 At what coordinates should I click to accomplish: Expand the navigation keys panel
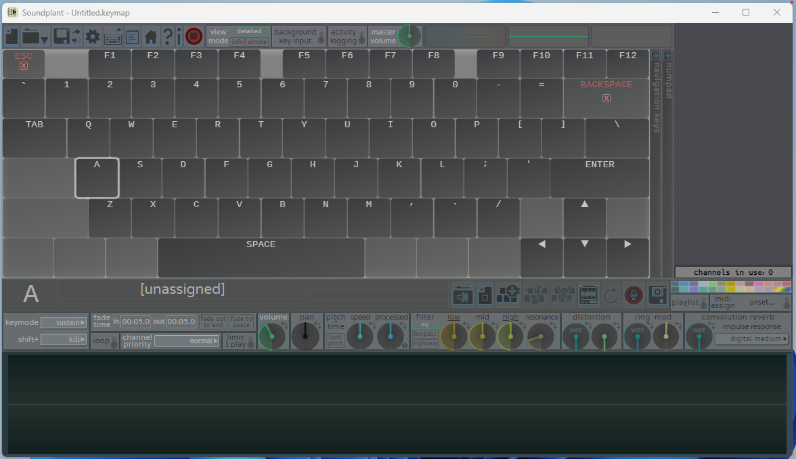pyautogui.click(x=655, y=56)
